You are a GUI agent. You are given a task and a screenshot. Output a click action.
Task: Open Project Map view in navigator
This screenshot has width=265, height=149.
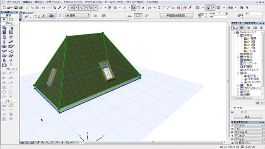coord(242,28)
